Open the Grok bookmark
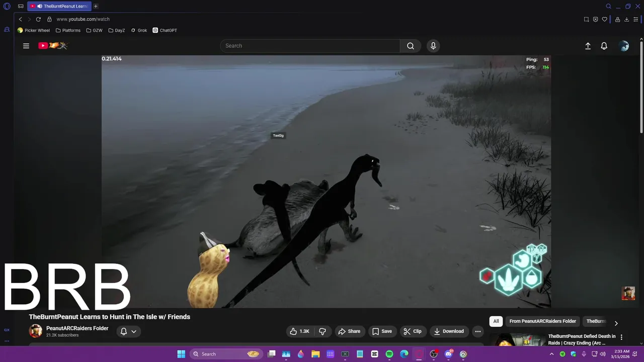The width and height of the screenshot is (644, 362). [x=139, y=30]
